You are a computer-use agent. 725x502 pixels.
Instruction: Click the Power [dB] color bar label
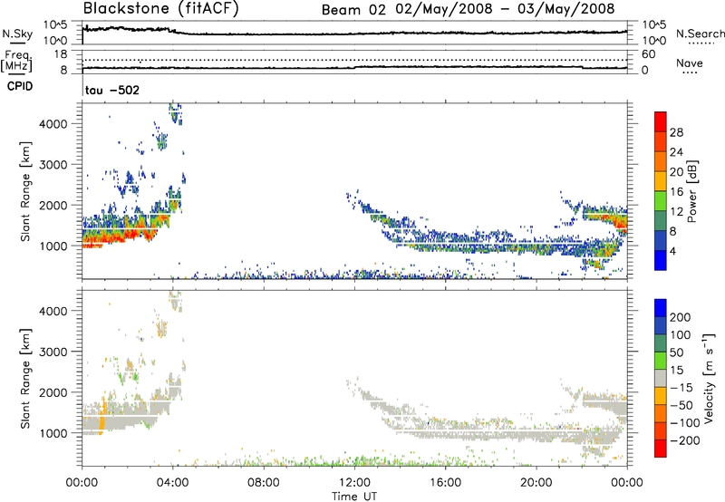[x=692, y=191]
